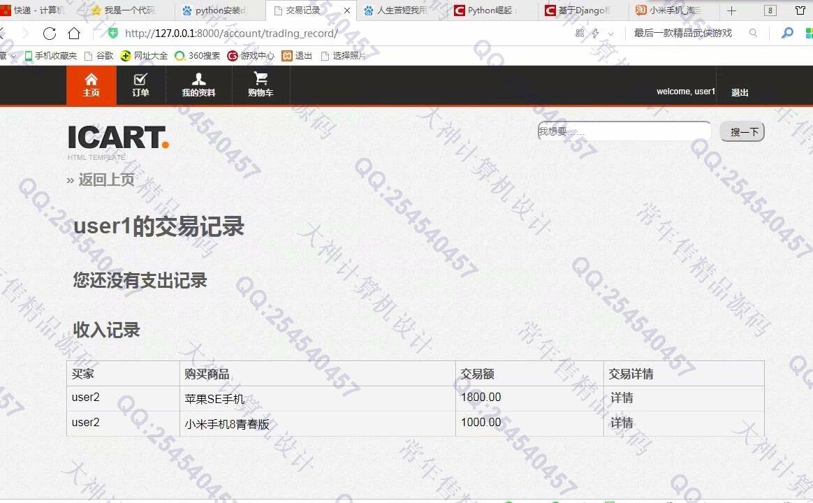The height and width of the screenshot is (503, 813).
Task: Click the tab count box showing 8
Action: [x=770, y=10]
